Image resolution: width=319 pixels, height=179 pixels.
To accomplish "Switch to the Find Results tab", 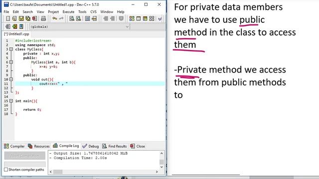I will tap(114, 146).
